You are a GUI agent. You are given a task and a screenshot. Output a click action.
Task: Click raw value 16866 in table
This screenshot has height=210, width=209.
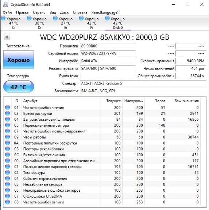click(x=193, y=119)
